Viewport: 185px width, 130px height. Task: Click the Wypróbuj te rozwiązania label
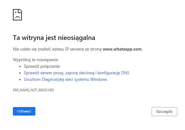click(x=36, y=60)
